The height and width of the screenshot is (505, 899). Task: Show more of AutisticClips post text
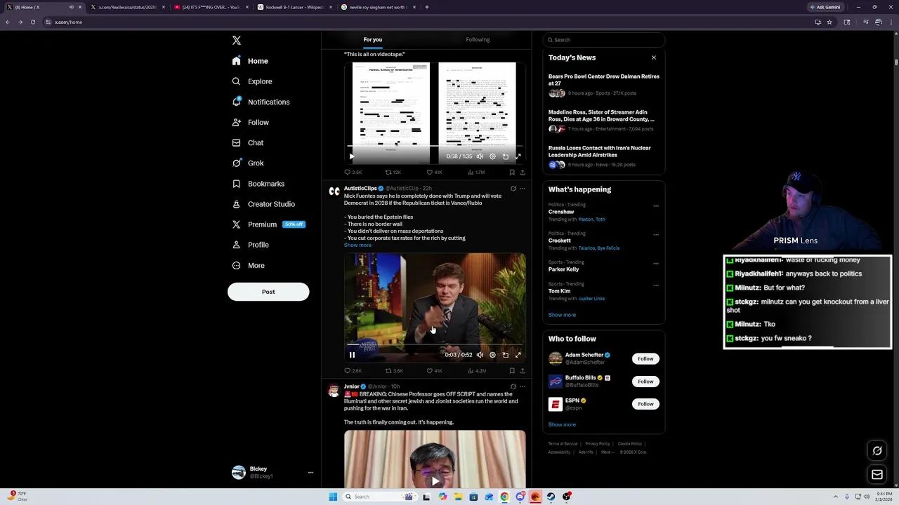click(357, 245)
